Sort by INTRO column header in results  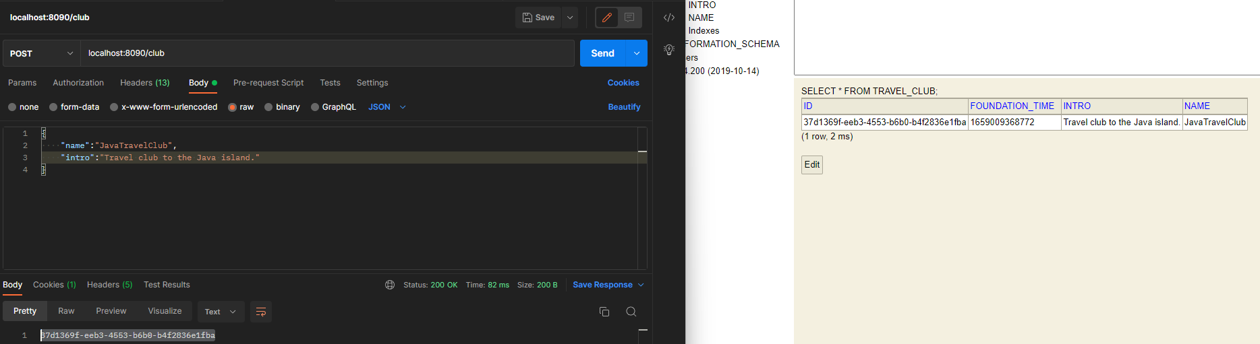tap(1122, 106)
